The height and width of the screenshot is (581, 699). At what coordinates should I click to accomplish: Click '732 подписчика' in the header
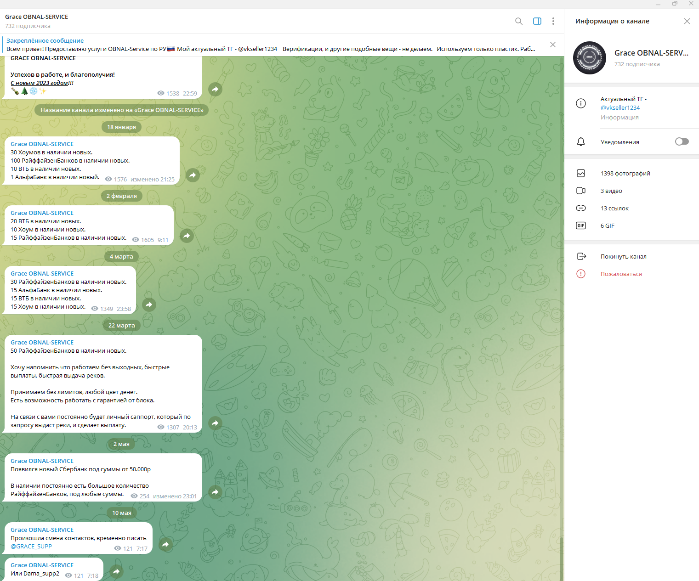pyautogui.click(x=28, y=26)
